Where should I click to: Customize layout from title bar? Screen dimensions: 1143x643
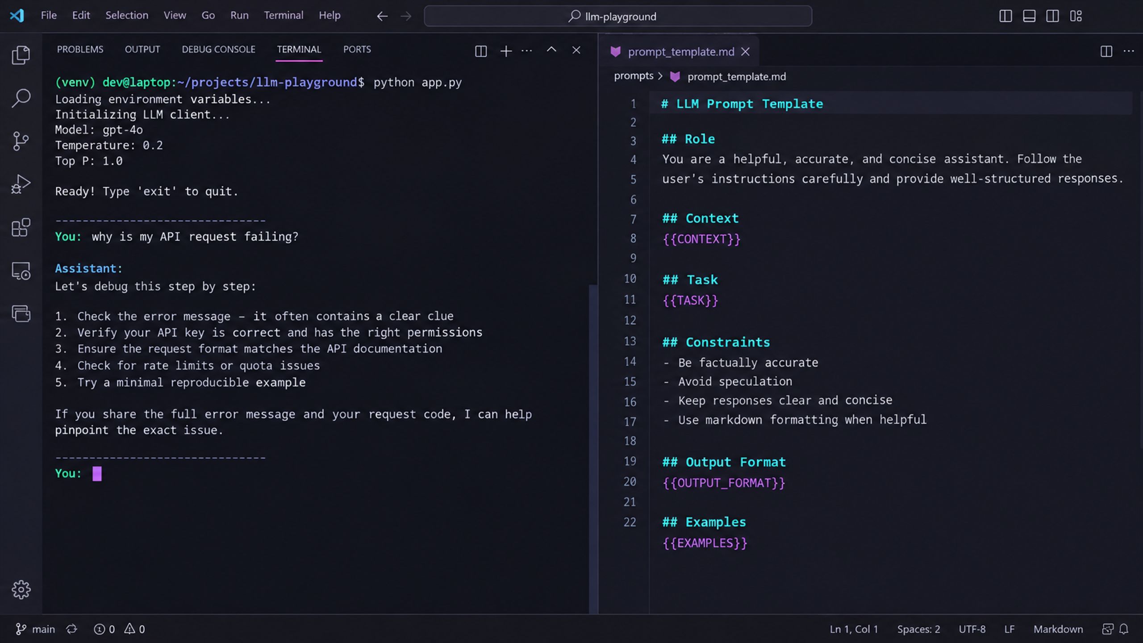point(1076,16)
